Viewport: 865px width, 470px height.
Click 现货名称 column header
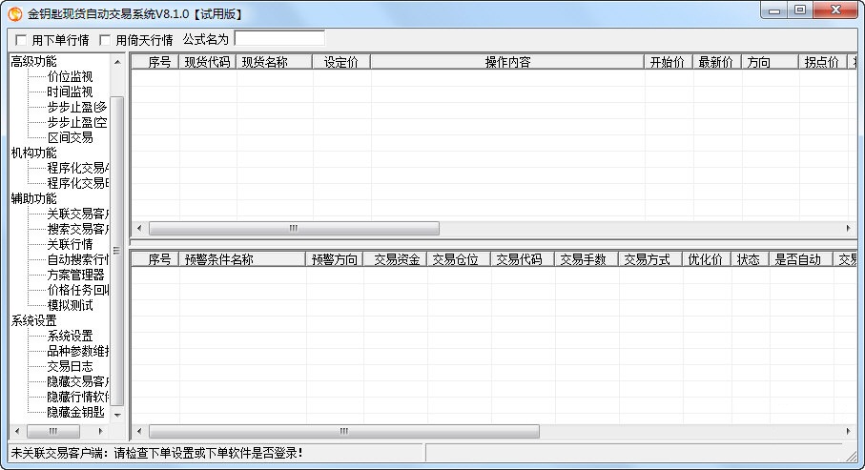click(274, 62)
